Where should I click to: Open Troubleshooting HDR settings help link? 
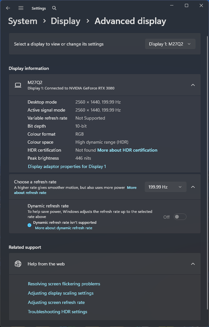pos(57,312)
